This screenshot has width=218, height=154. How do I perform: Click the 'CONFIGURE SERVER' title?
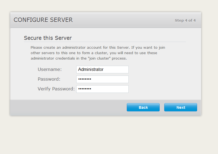(x=43, y=20)
